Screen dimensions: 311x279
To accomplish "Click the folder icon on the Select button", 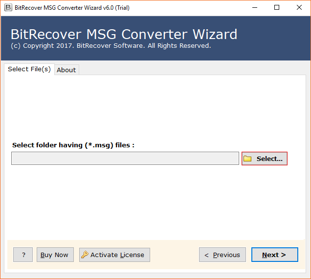I will 247,159.
